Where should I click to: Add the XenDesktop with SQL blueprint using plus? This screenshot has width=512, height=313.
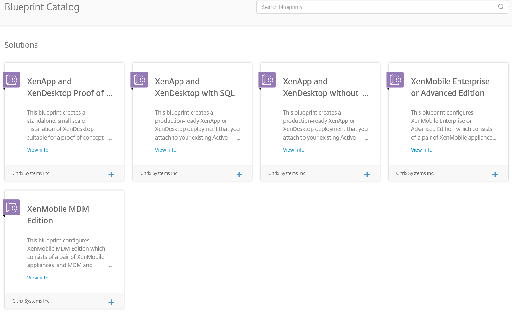click(x=239, y=174)
